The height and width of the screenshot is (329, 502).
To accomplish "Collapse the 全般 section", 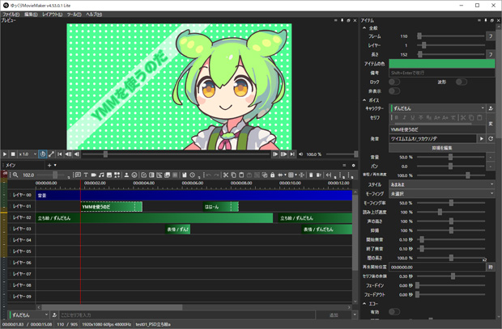I will (364, 28).
